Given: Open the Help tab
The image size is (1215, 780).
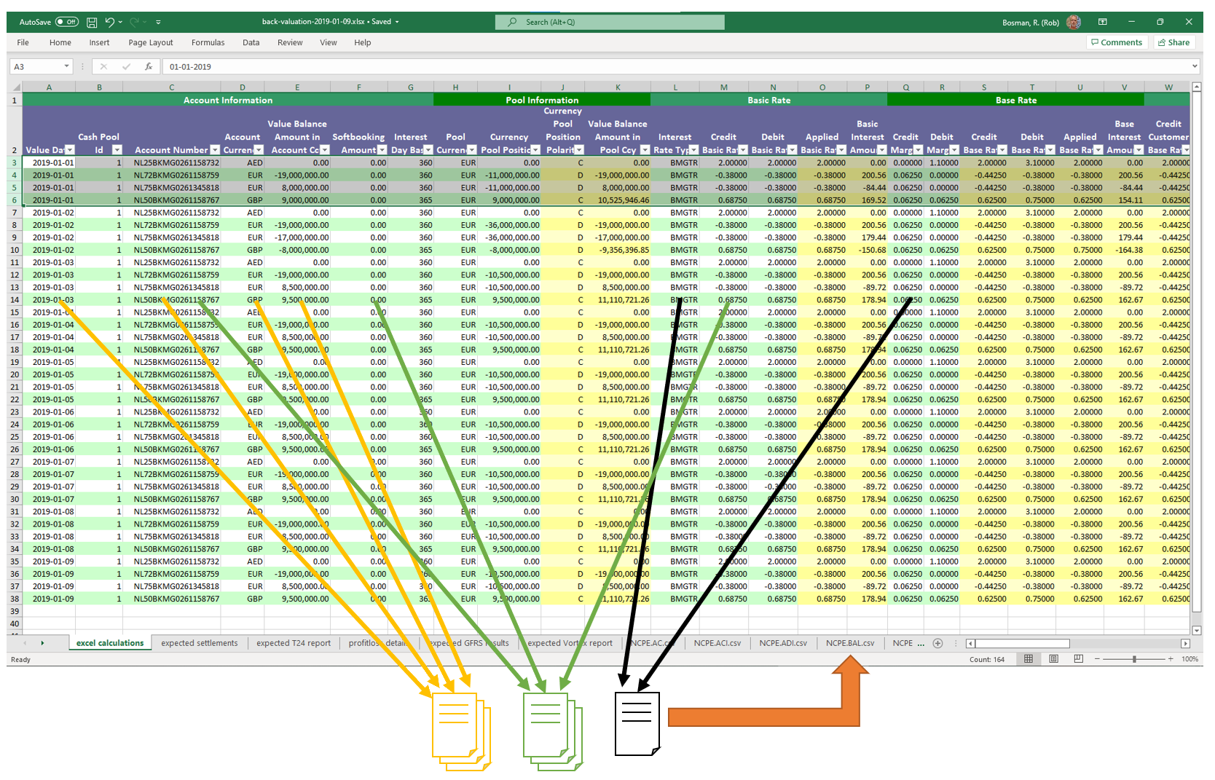Looking at the screenshot, I should tap(363, 42).
